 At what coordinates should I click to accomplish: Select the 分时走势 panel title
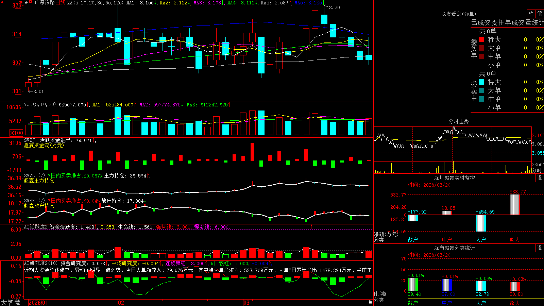tap(458, 121)
